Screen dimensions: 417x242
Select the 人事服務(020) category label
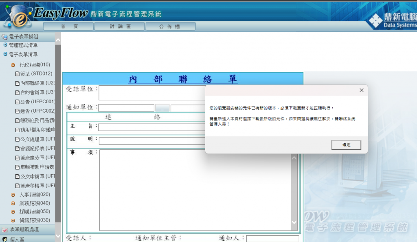coord(35,195)
